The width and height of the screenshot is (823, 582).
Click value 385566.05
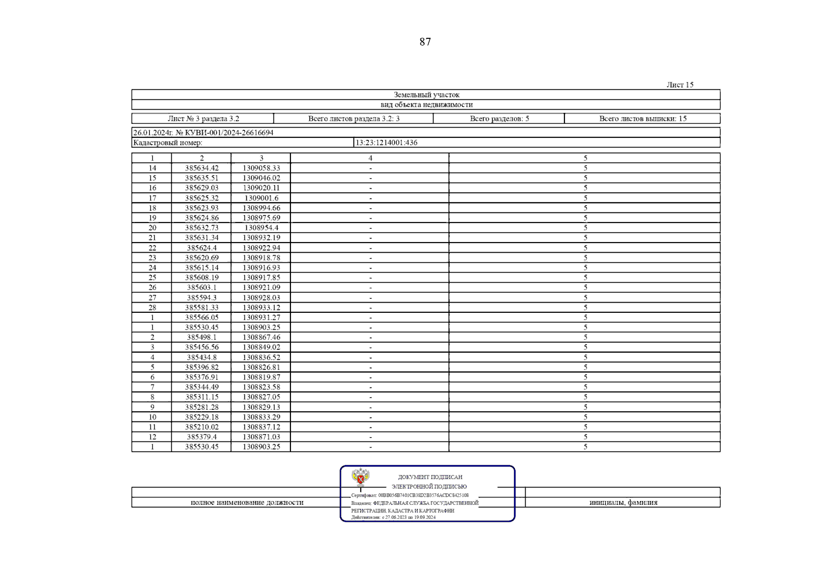(x=202, y=317)
